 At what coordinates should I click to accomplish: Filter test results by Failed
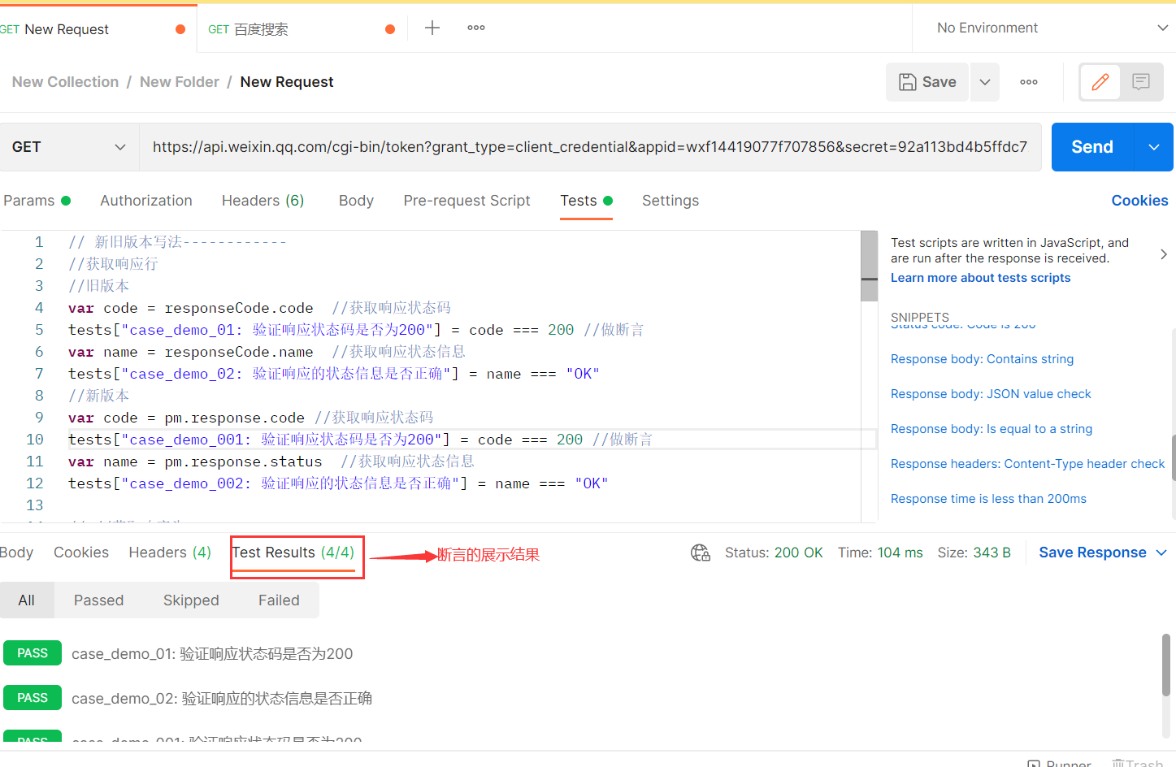[279, 600]
